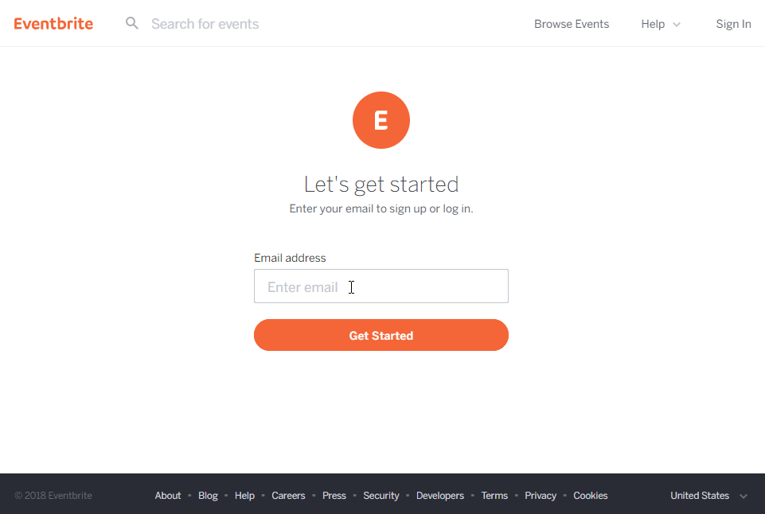Click the Sign In link
765x514 pixels.
[733, 24]
